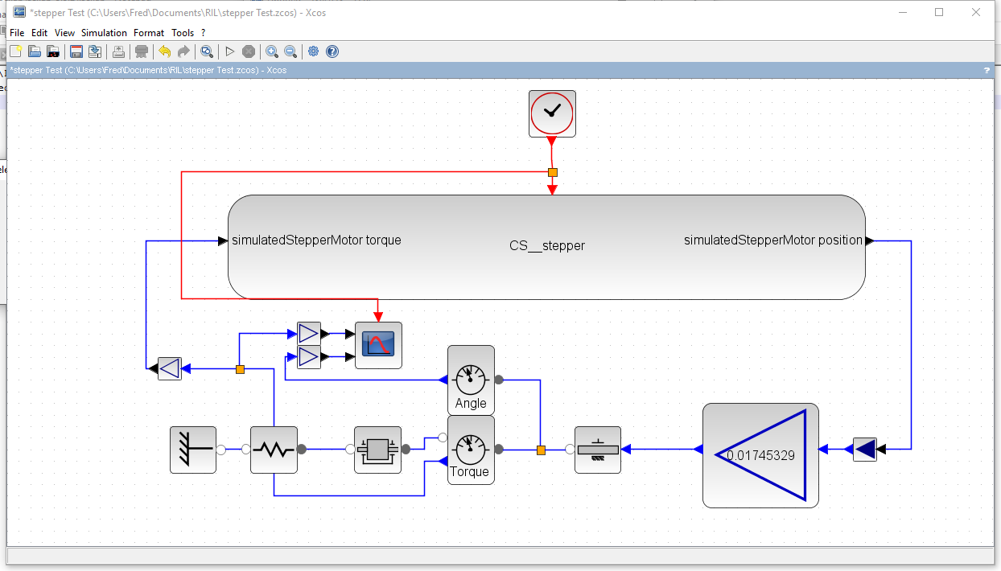Click the Stop simulation icon
Image resolution: width=1001 pixels, height=571 pixels.
pos(249,51)
